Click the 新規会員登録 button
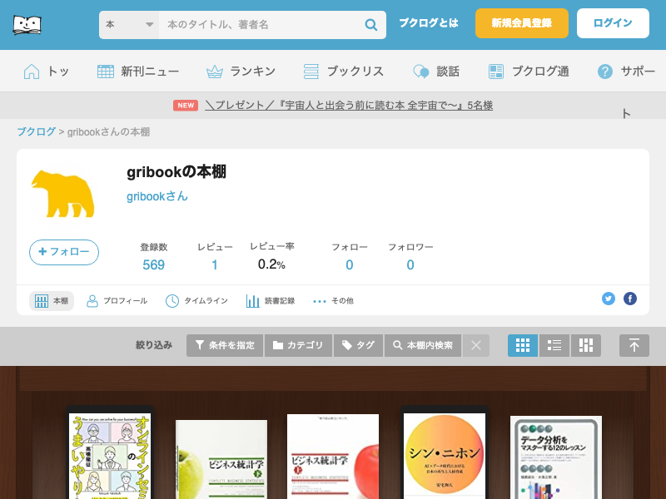The image size is (666, 499). (522, 23)
